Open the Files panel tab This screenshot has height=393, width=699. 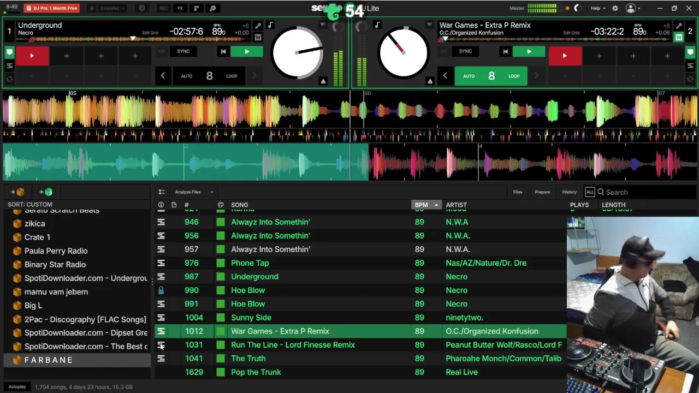(518, 192)
